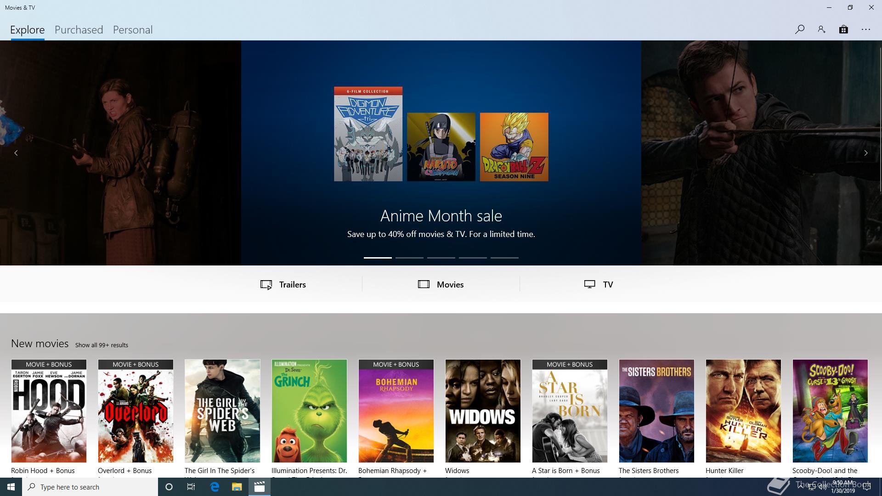Image resolution: width=882 pixels, height=496 pixels.
Task: Open the Store shopping bag icon
Action: [x=843, y=29]
